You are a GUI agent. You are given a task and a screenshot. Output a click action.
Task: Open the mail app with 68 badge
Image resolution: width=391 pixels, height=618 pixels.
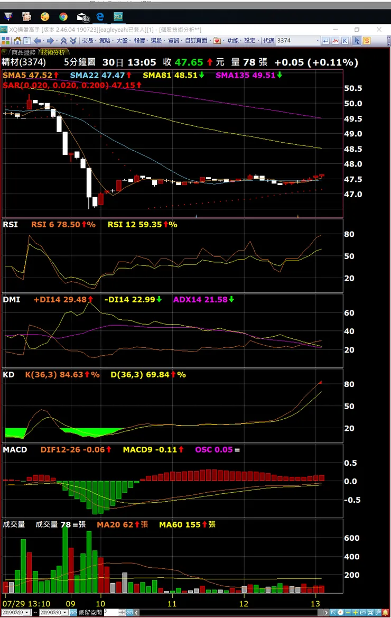(83, 17)
